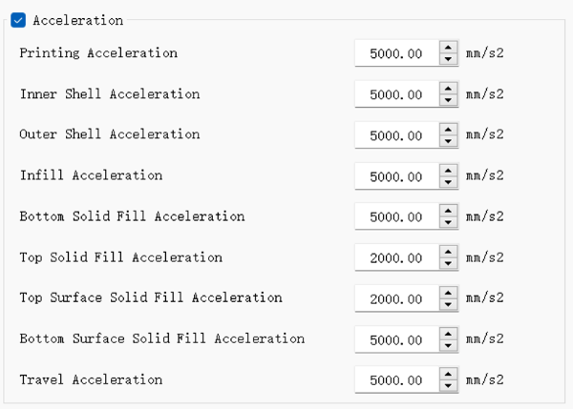Increase Top Solid Fill Acceleration value
Image resolution: width=573 pixels, height=409 pixels.
point(448,252)
